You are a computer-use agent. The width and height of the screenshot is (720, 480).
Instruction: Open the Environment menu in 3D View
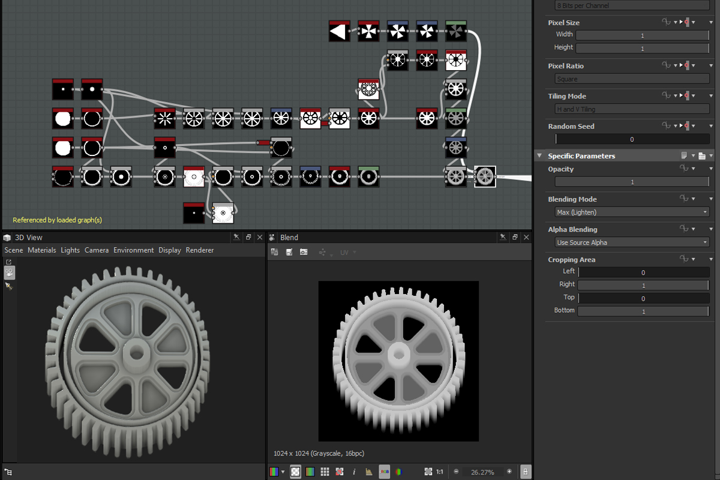[x=133, y=250]
